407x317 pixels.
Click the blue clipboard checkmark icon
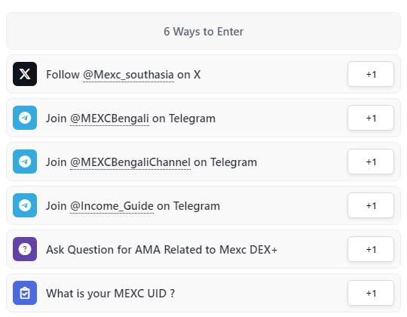point(25,293)
